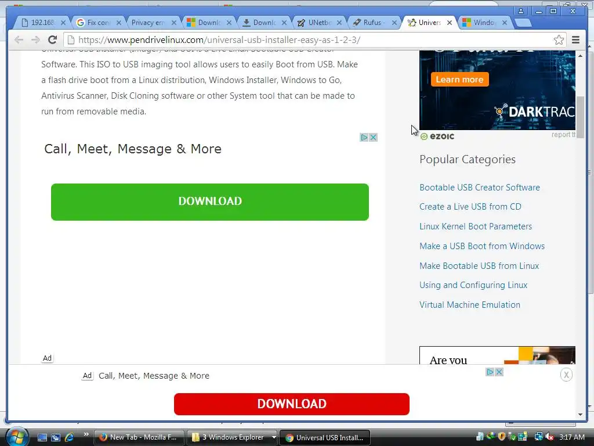Click Call, Meet, Message & More ad heading
The width and height of the screenshot is (594, 446).
[x=133, y=149]
